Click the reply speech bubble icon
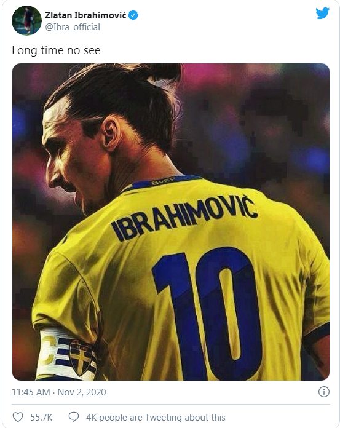 73,417
